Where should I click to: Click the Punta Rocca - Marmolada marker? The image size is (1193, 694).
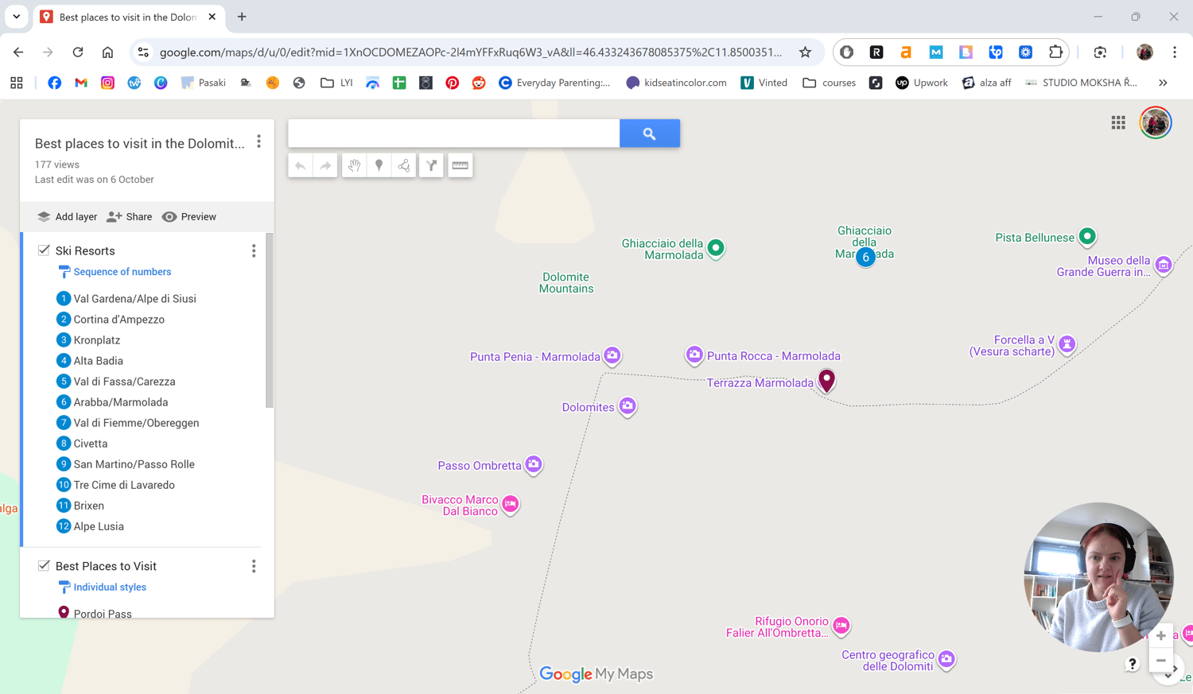tap(694, 355)
